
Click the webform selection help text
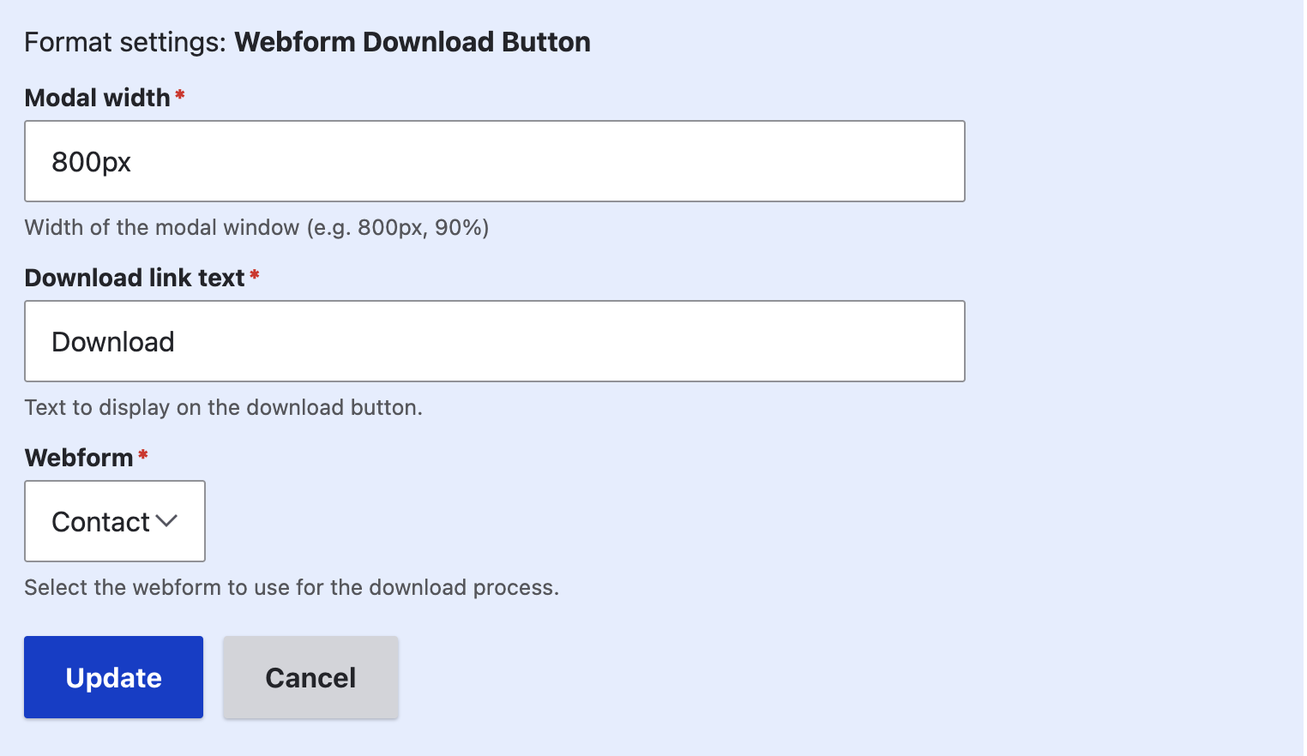(x=292, y=587)
